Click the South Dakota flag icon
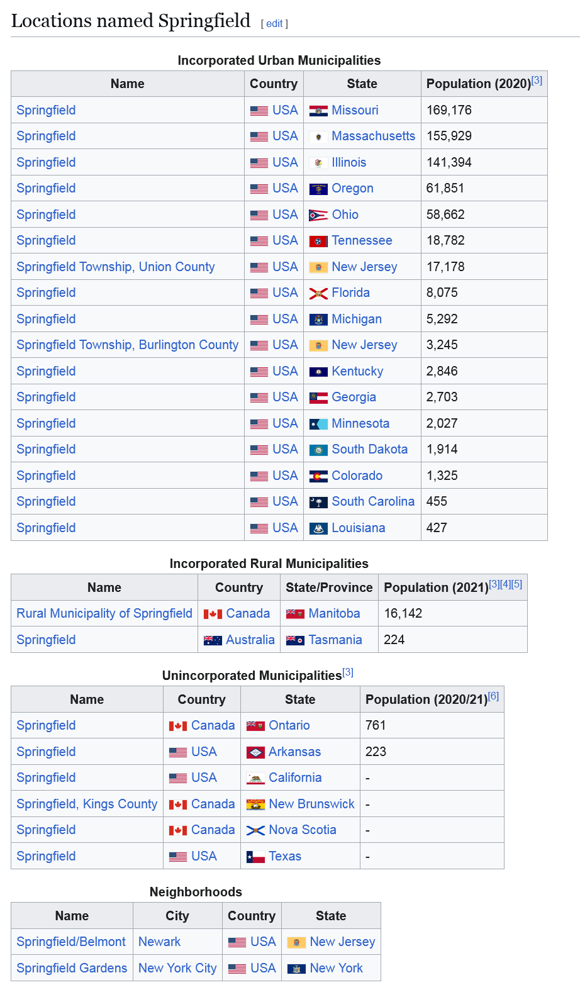 [x=318, y=450]
